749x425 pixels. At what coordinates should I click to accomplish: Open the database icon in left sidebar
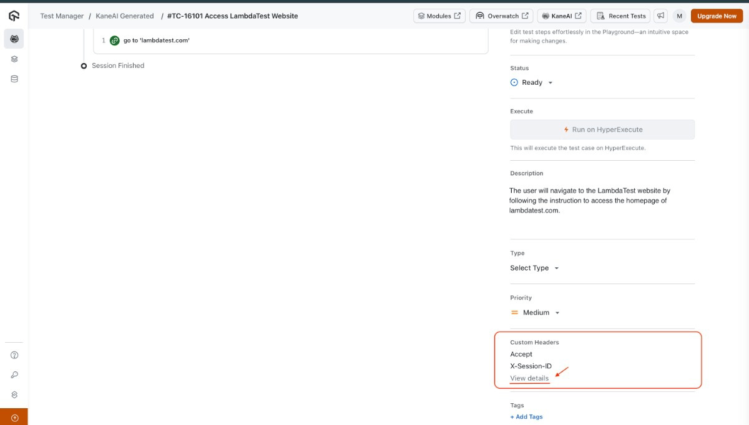tap(14, 79)
